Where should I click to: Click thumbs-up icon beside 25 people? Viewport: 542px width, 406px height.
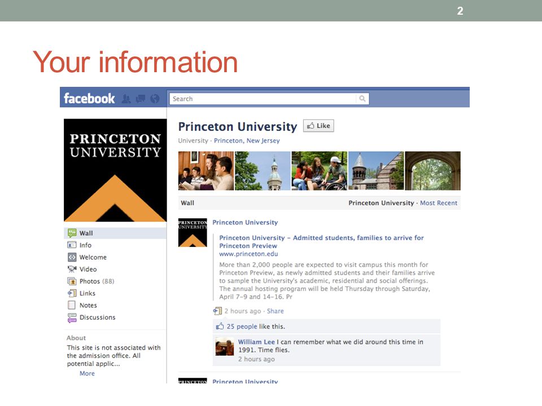(x=220, y=326)
